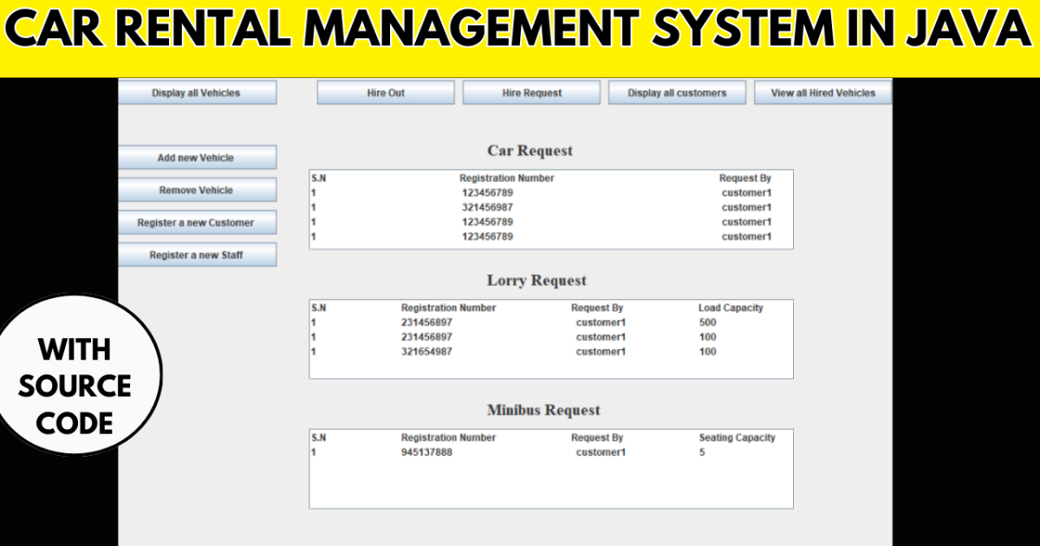
Task: Click the Seating Capacity header in Minibus Request
Action: click(x=738, y=438)
